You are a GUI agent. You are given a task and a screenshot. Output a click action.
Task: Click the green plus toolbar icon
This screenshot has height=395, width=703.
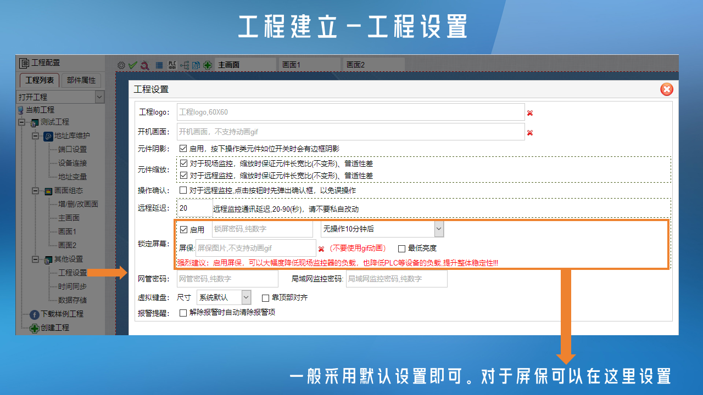pos(208,65)
